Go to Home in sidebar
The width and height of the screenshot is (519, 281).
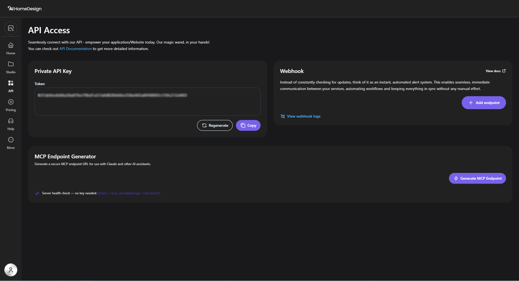pos(11,49)
